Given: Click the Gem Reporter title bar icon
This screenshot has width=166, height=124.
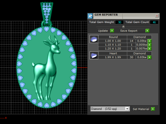Looking at the screenshot, I should click(90, 16).
